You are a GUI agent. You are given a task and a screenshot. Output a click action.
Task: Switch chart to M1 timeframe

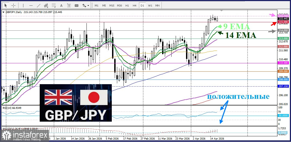(x=97, y=5)
